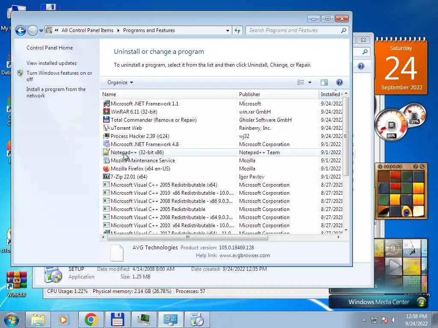Click the Change your view icon
438x328 pixels.
click(x=301, y=82)
